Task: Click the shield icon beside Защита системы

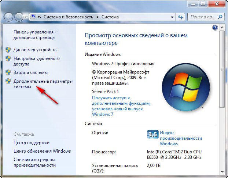Action: 8,72
